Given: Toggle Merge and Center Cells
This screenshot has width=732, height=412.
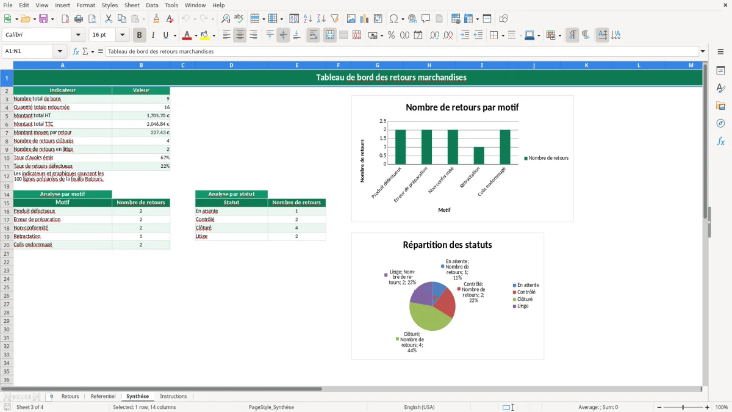Looking at the screenshot, I should click(330, 35).
